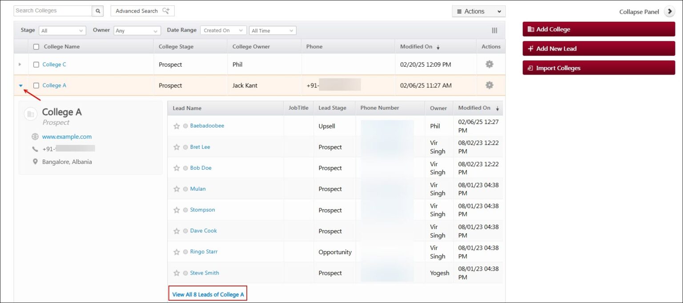
Task: Expand the College C row
Action: [20, 64]
